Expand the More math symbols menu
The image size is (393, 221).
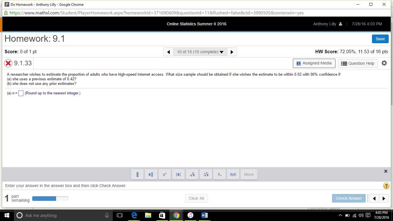point(249,174)
